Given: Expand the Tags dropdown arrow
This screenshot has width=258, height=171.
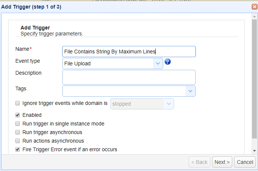Looking at the screenshot, I should (190, 91).
